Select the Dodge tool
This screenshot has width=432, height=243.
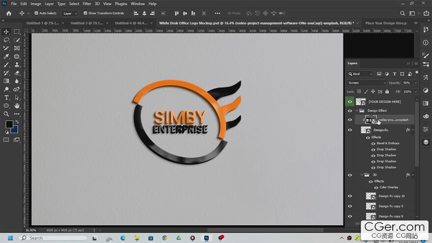point(6,89)
